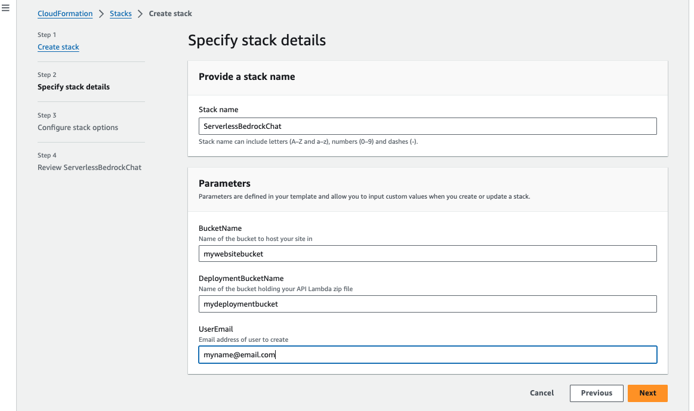Viewport: 694px width, 411px height.
Task: Click the Parameters section header
Action: 224,184
